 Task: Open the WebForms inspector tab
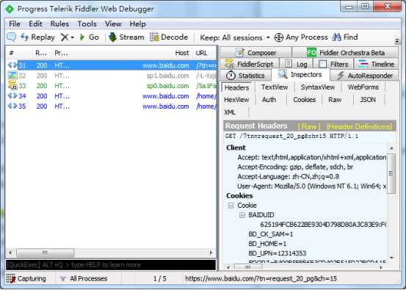(363, 87)
